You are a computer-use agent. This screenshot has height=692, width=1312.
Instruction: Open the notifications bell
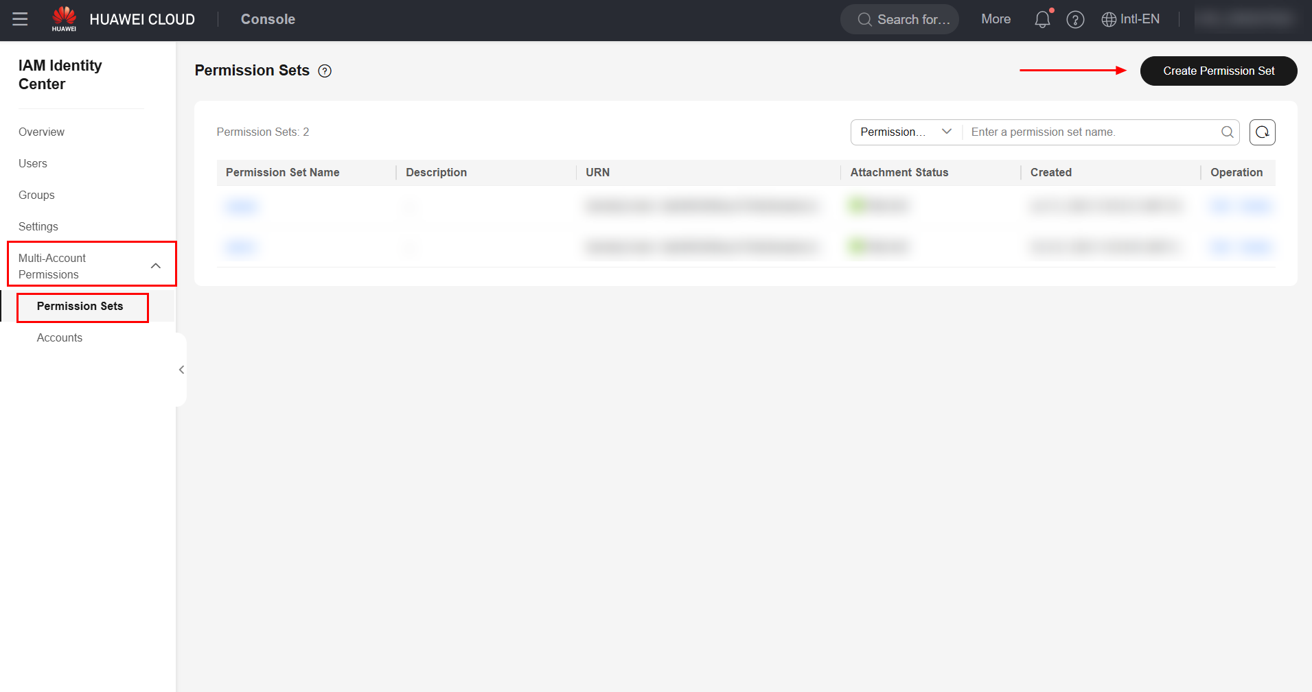point(1041,19)
